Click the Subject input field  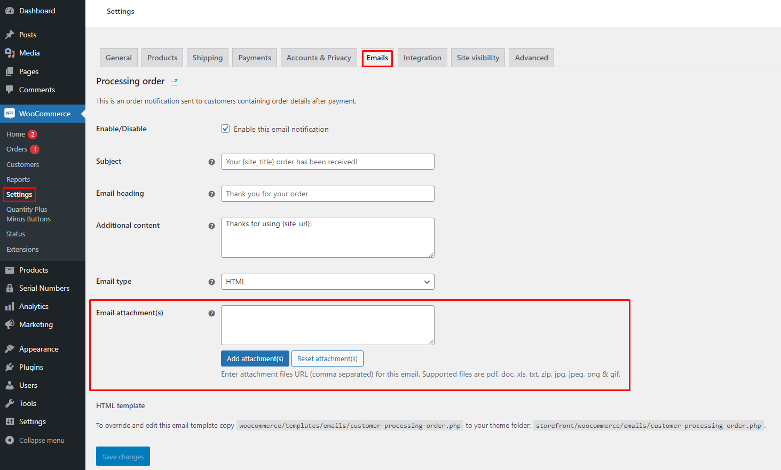(x=328, y=162)
